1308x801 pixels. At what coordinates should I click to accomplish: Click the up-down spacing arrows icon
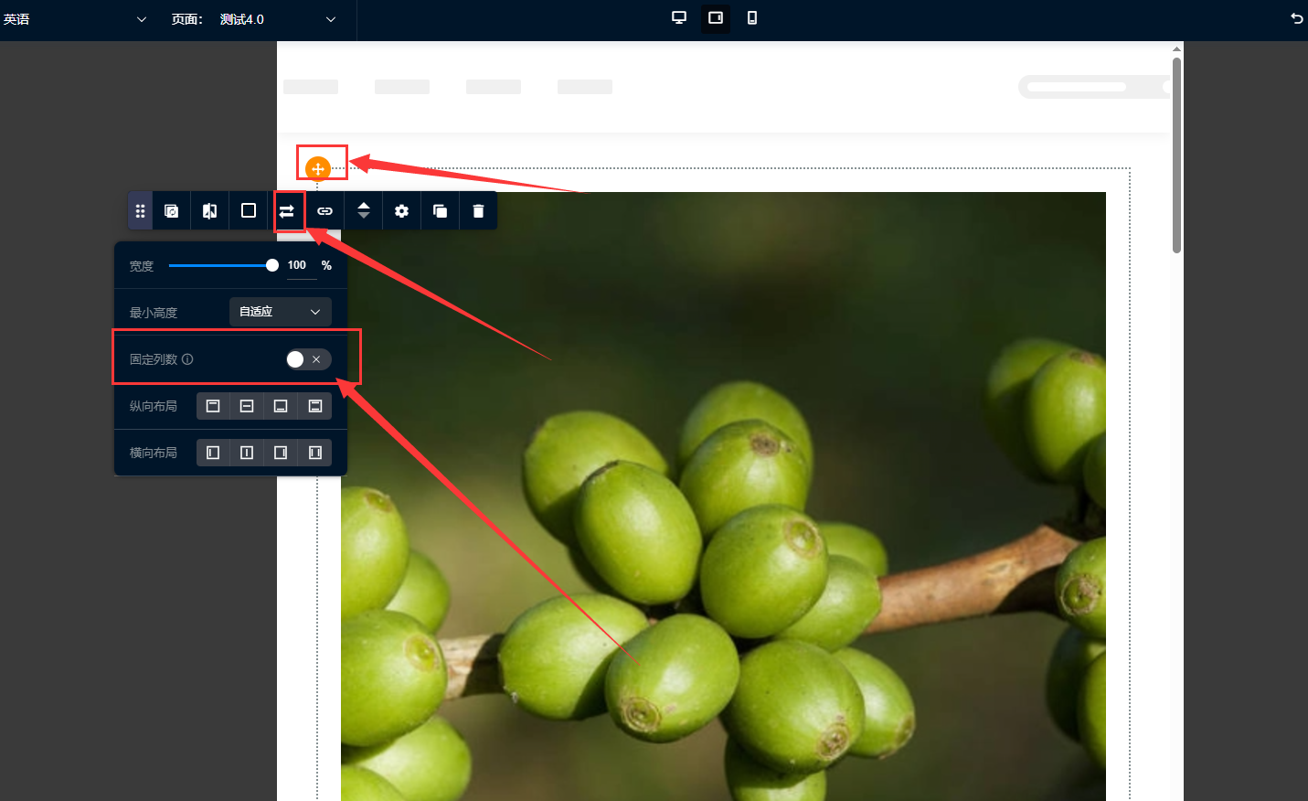pyautogui.click(x=363, y=211)
